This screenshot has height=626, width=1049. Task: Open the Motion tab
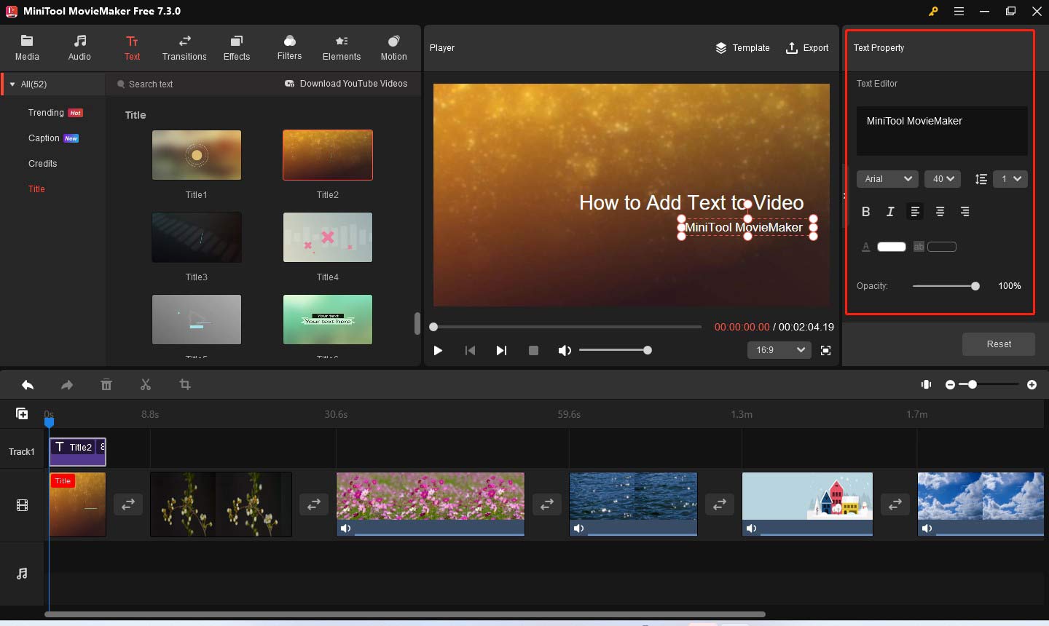(x=394, y=48)
